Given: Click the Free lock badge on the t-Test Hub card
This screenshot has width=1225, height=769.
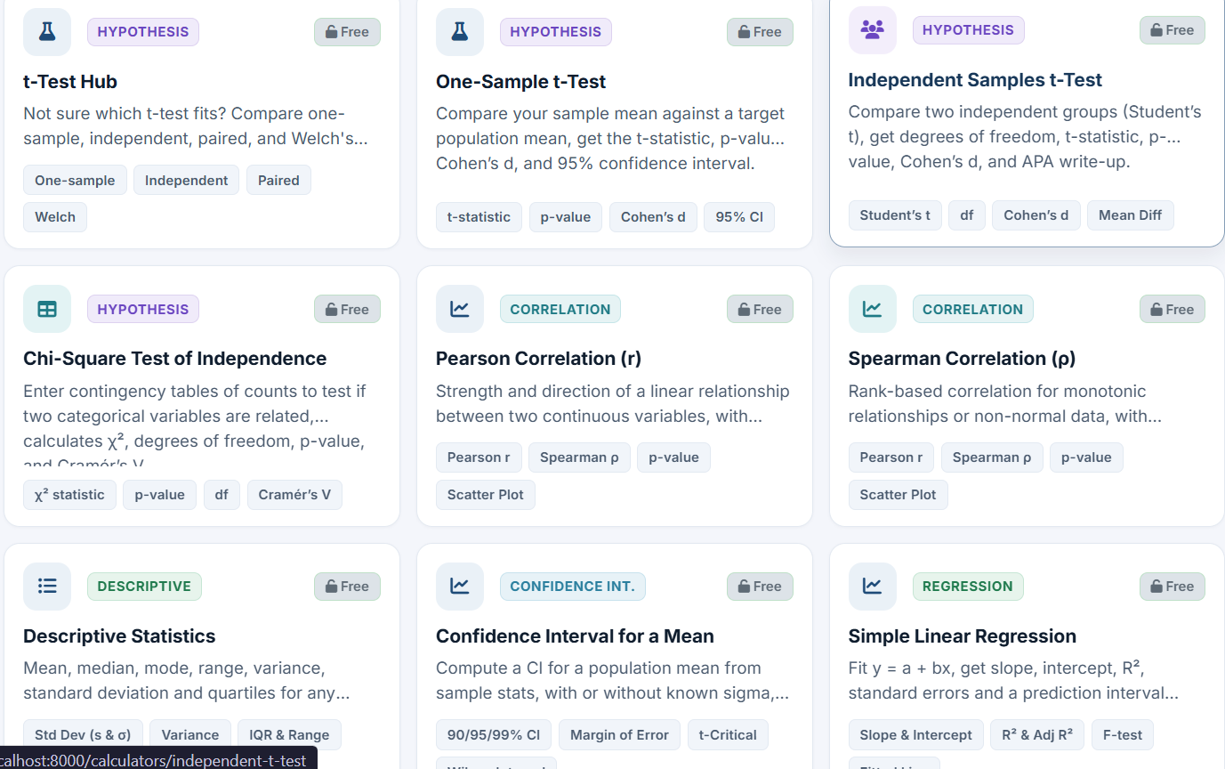Looking at the screenshot, I should (347, 32).
